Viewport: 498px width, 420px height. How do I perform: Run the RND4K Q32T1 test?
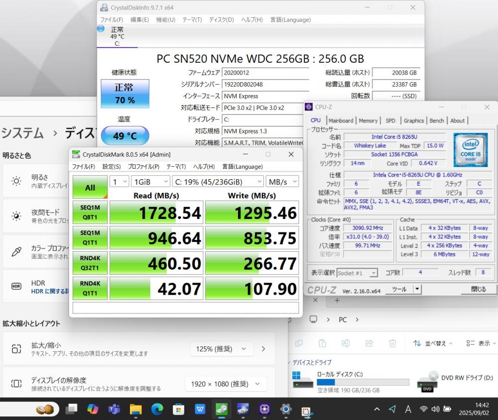tap(90, 263)
